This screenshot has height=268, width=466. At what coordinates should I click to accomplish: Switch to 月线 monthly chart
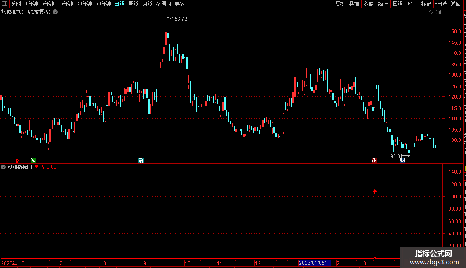pos(147,4)
